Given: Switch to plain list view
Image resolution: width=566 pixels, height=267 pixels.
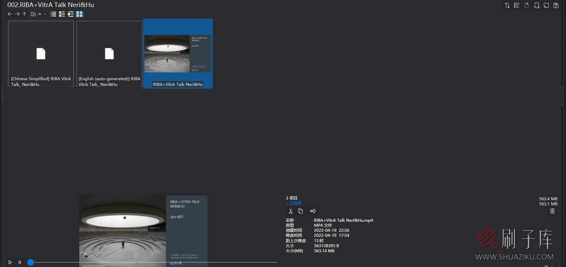Looking at the screenshot, I should [x=53, y=14].
